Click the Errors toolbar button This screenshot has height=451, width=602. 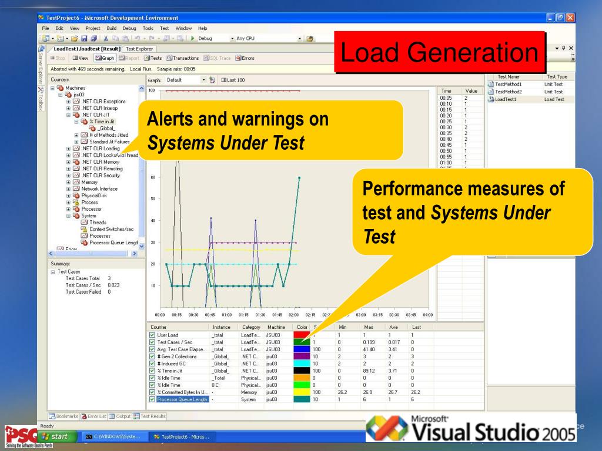click(x=245, y=58)
